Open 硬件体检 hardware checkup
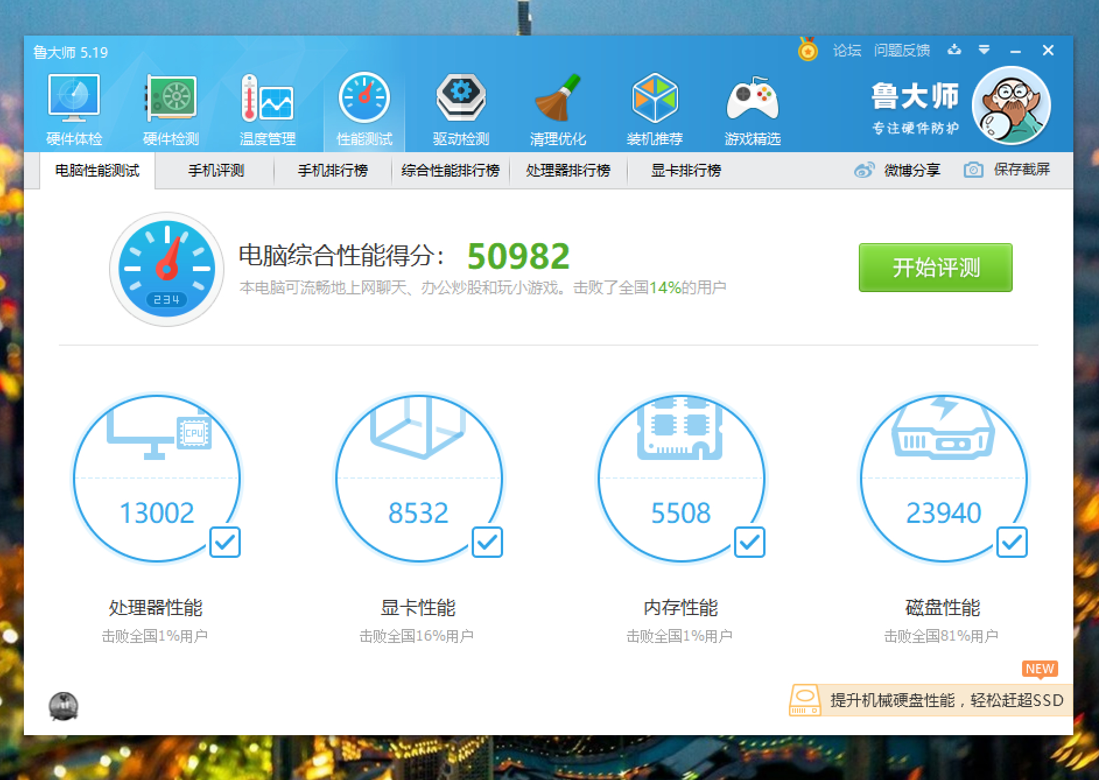 click(x=74, y=110)
